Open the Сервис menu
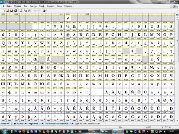This screenshot has height=134, width=179. (x=51, y=6)
